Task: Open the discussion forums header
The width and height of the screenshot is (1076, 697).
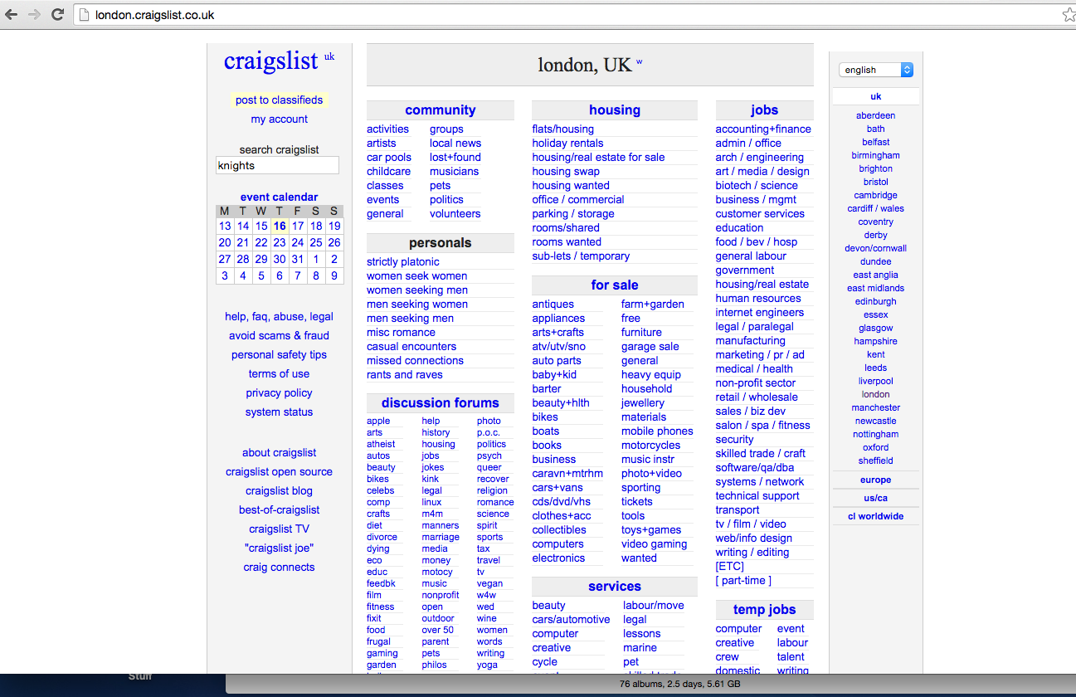Action: coord(440,402)
